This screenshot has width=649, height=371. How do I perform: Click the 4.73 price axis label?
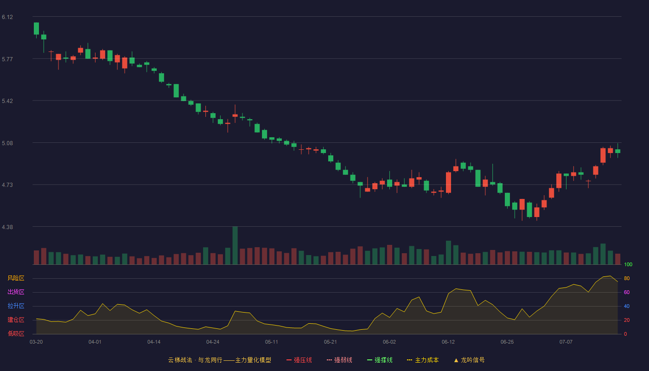click(7, 185)
